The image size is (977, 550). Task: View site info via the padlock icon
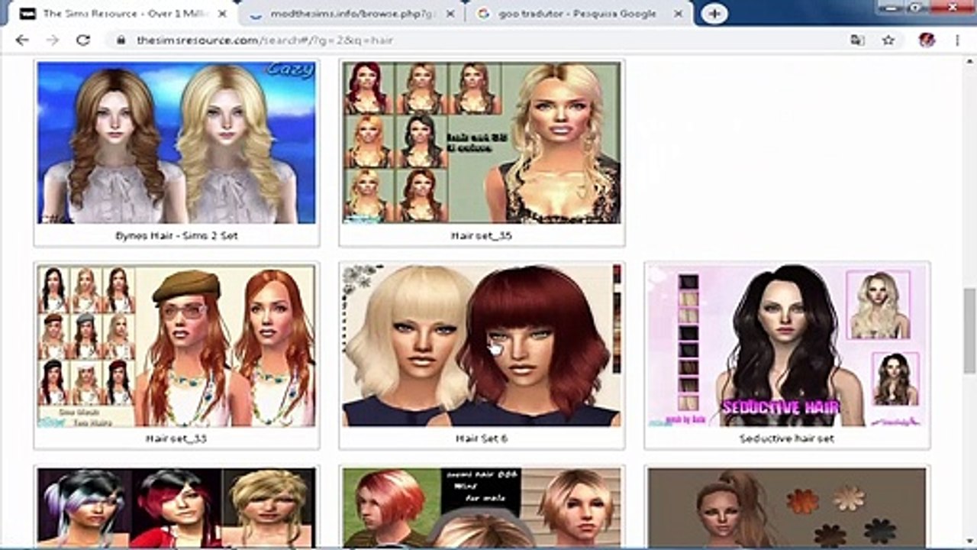click(x=120, y=40)
